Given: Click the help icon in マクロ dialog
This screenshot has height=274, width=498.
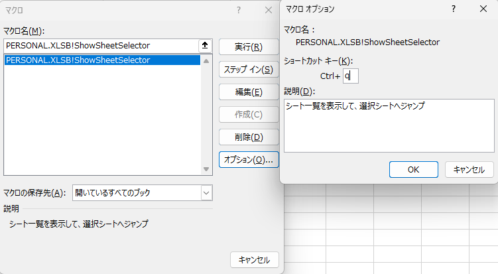Looking at the screenshot, I should tap(238, 10).
